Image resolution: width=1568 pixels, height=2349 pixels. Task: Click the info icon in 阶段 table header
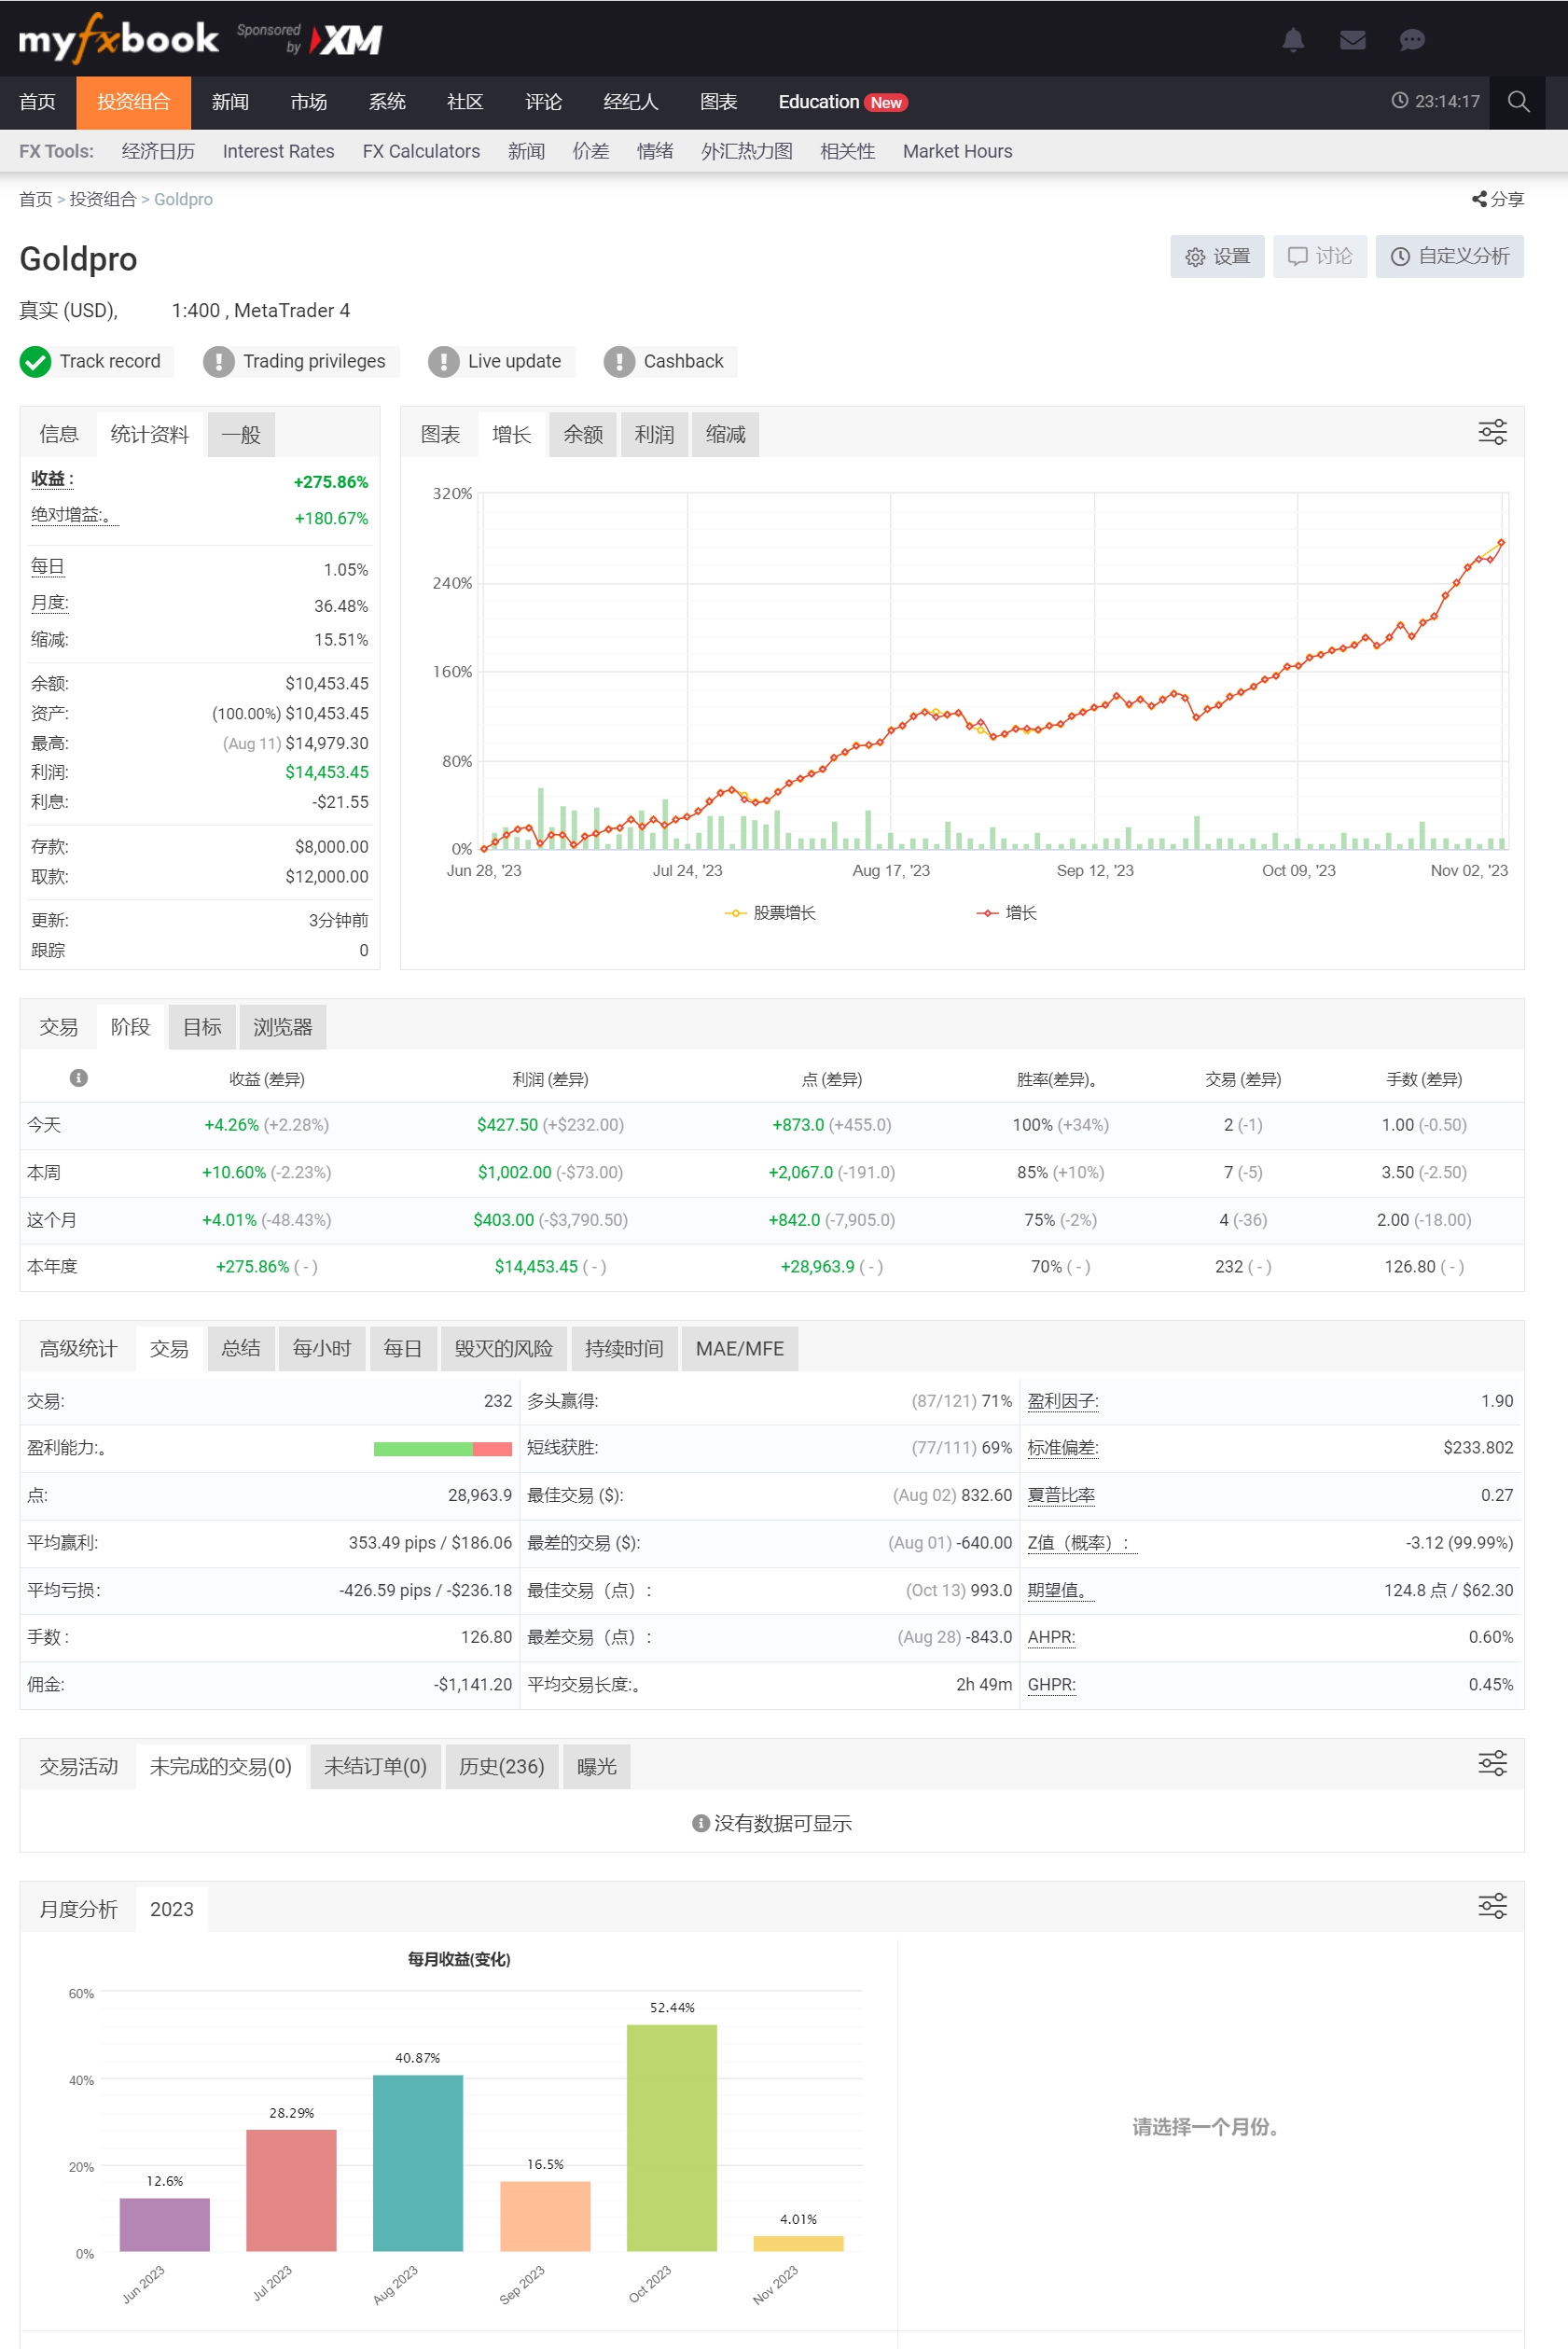79,1078
